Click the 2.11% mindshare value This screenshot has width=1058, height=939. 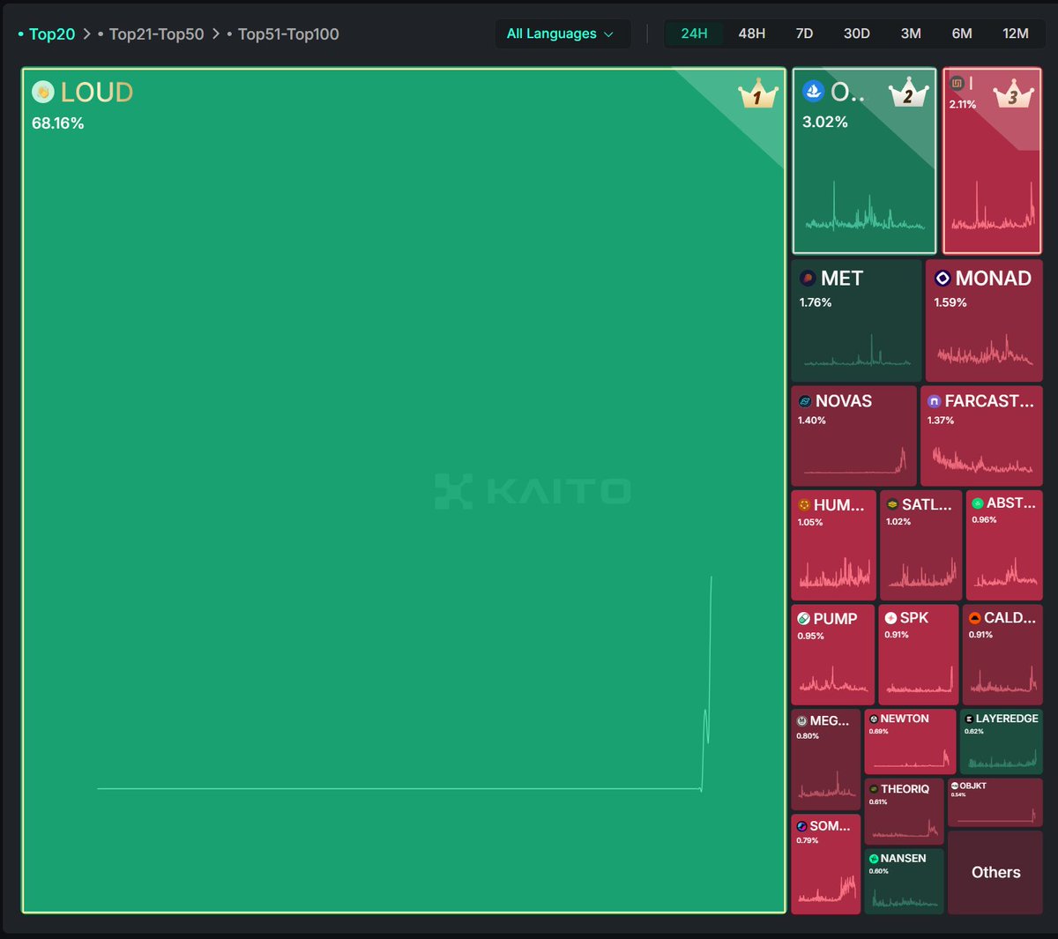963,104
